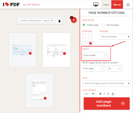
Task: Choose bottom-right position in position grid
Action: 90,43
